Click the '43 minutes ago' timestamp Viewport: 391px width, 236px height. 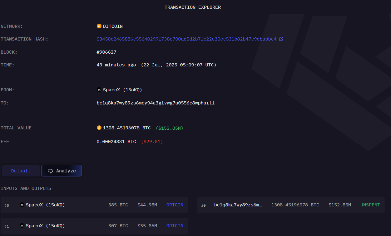[116, 65]
